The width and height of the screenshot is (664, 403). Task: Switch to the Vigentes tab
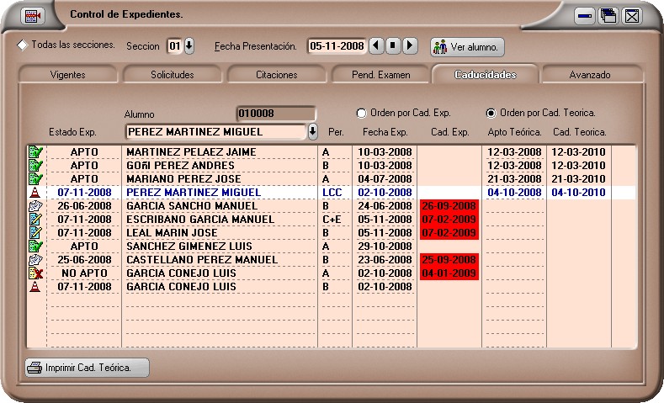tap(68, 75)
